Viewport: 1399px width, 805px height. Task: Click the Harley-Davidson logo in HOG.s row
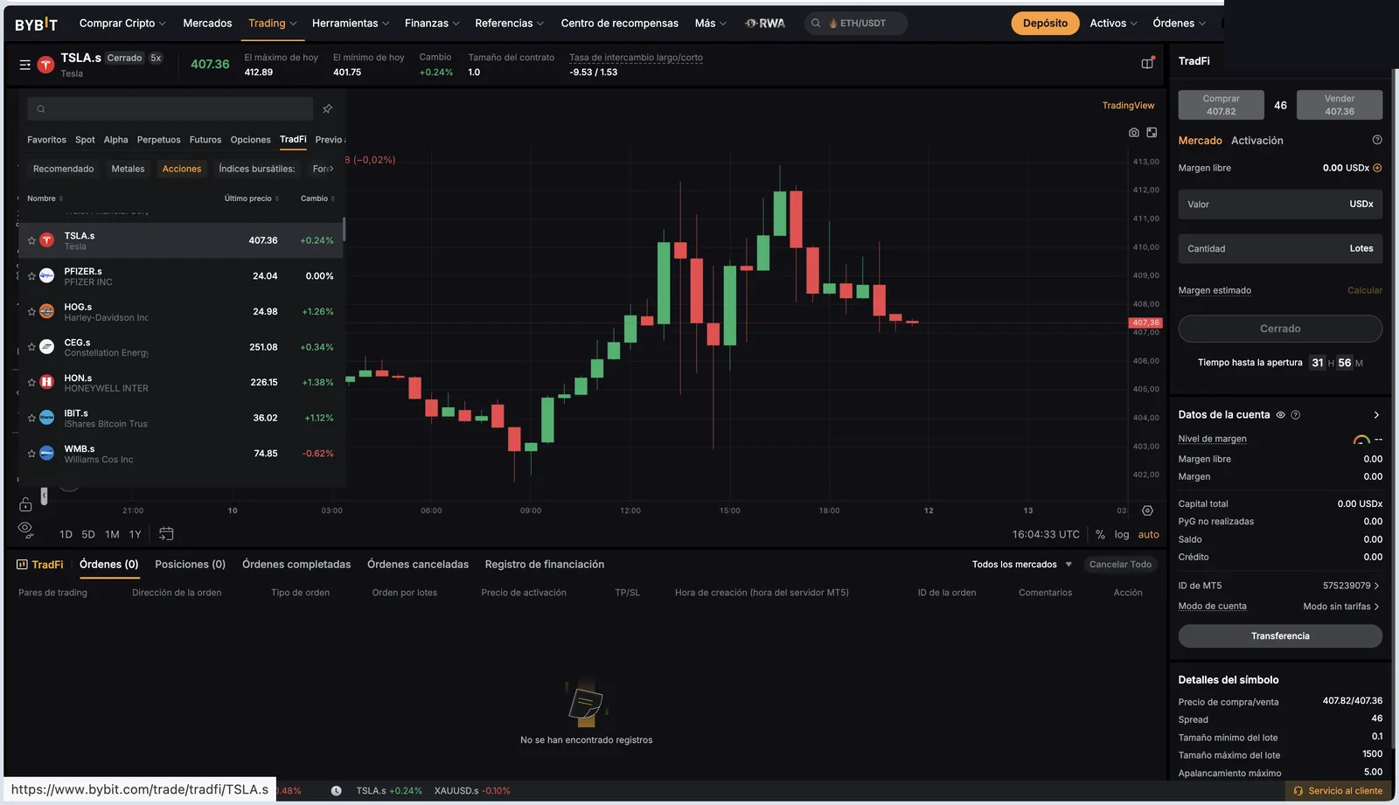[47, 312]
